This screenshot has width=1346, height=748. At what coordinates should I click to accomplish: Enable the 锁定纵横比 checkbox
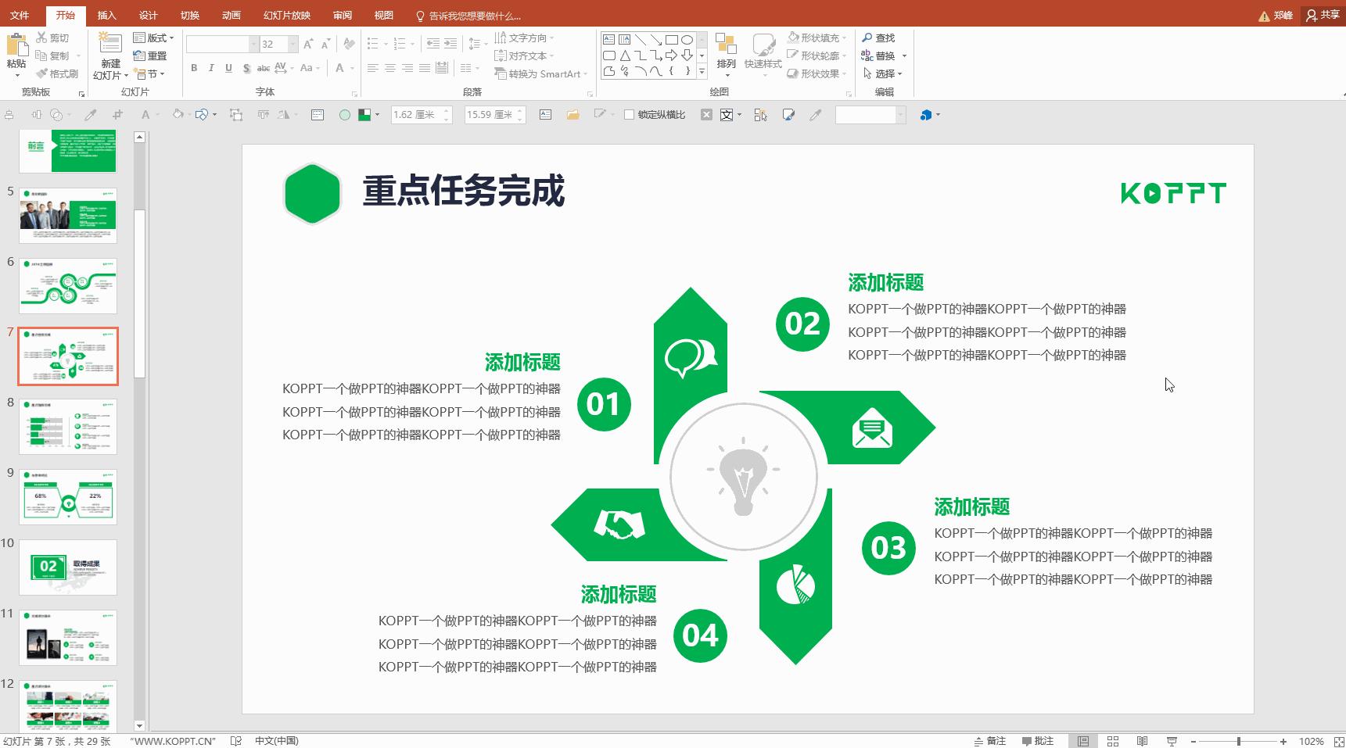point(630,114)
